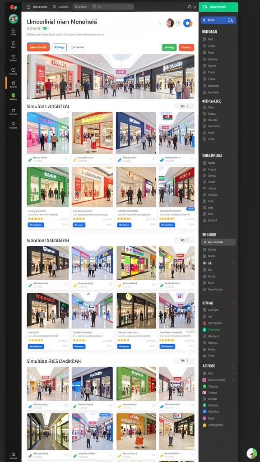Viewport: 260px width, 462px height.
Task: Click the orange-red button above the banner's right edge
Action: tap(186, 47)
